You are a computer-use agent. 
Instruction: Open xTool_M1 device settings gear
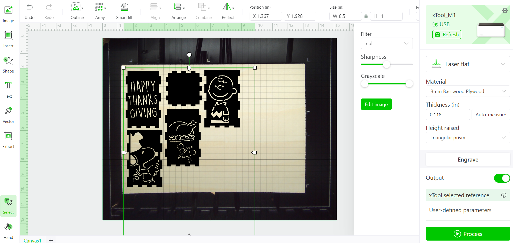pyautogui.click(x=505, y=11)
